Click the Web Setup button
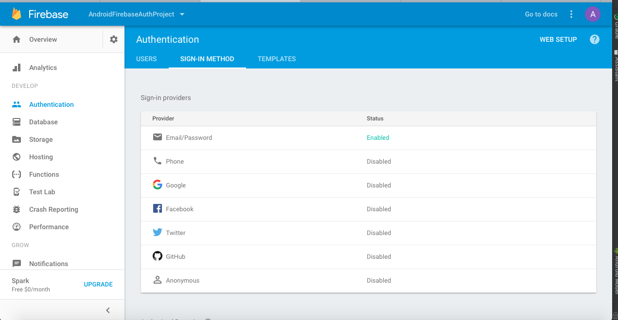The image size is (618, 320). pyautogui.click(x=558, y=39)
